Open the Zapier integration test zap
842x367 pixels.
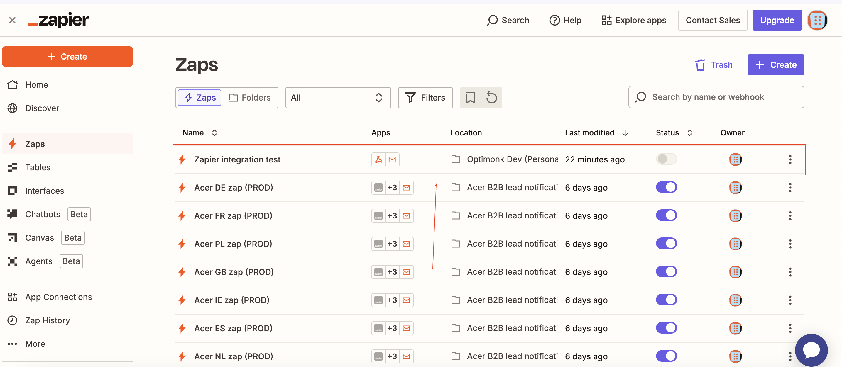click(x=237, y=159)
